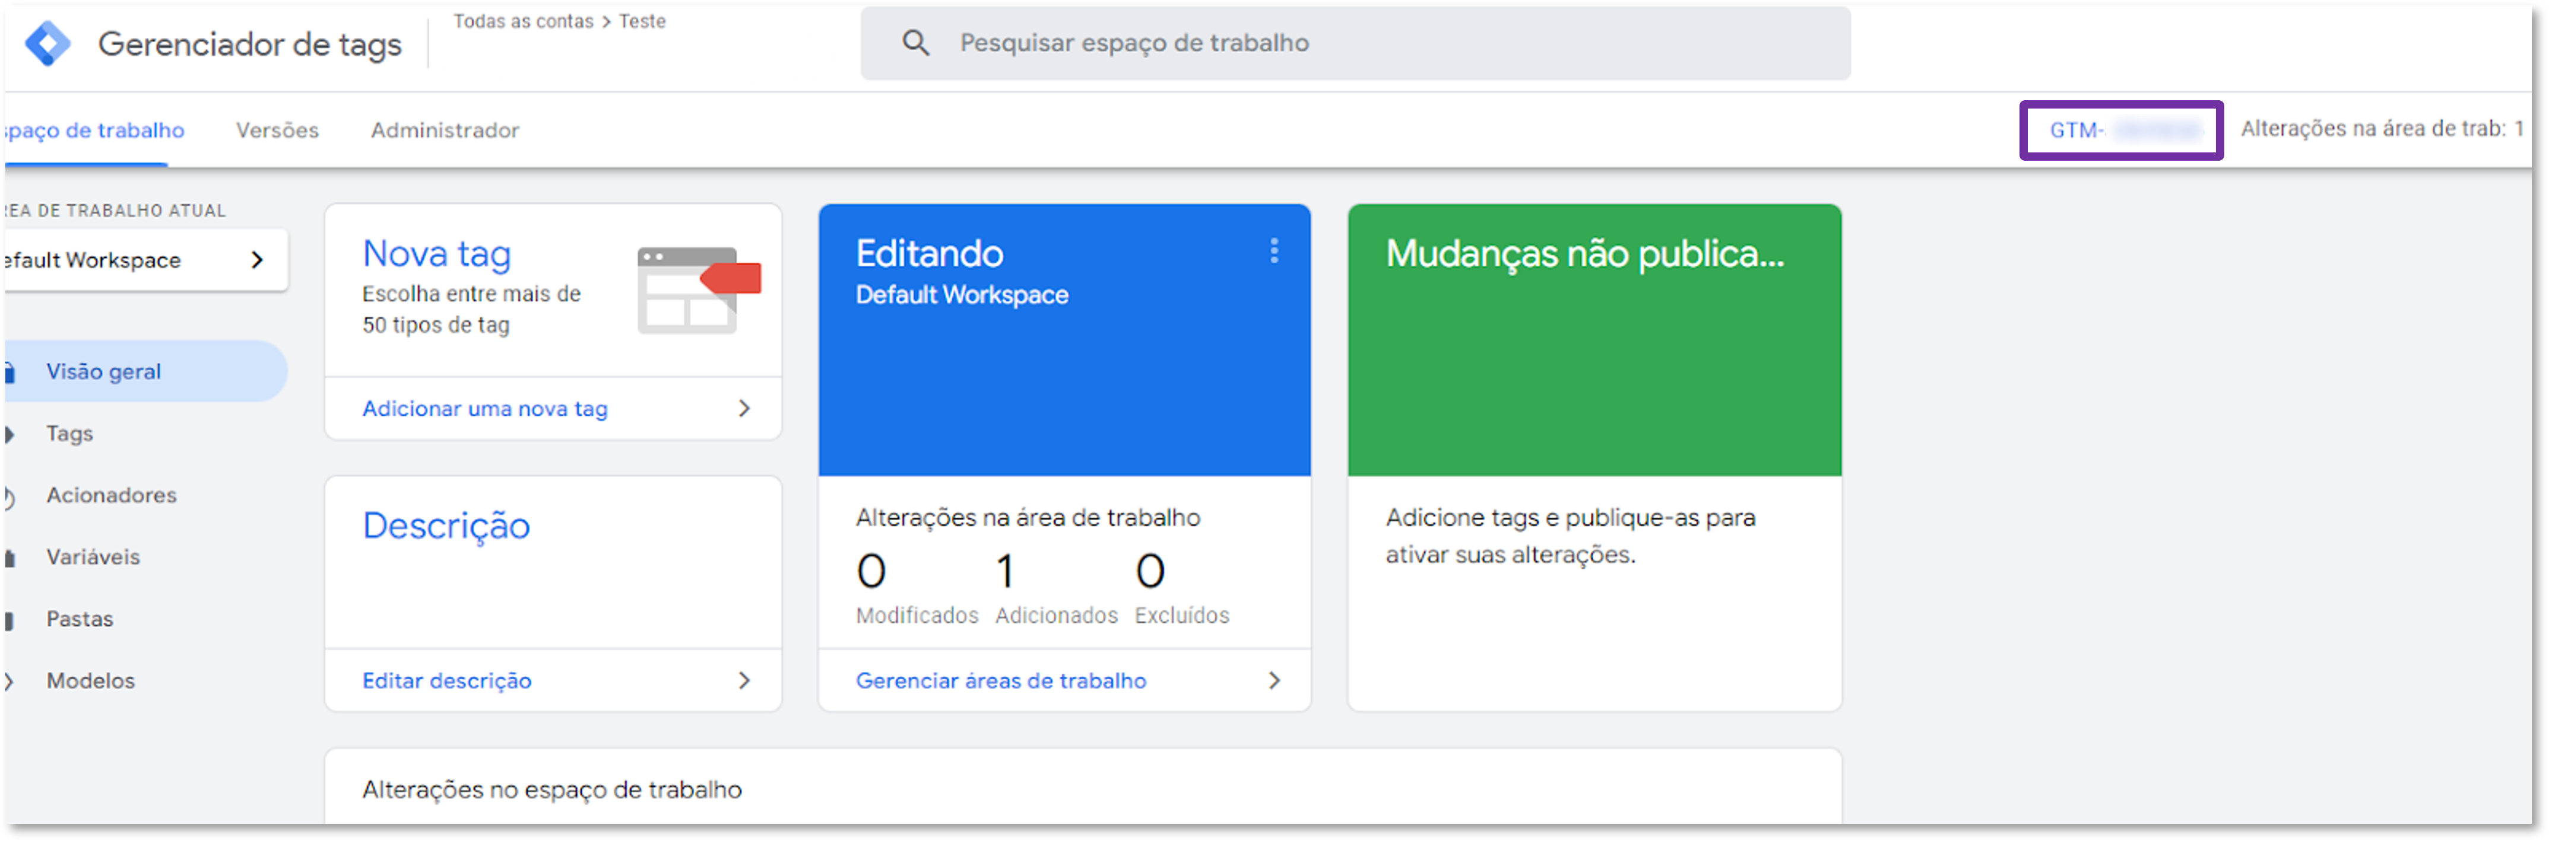Click the Gerenciador de tags title
This screenshot has height=841, width=2549.
(249, 44)
